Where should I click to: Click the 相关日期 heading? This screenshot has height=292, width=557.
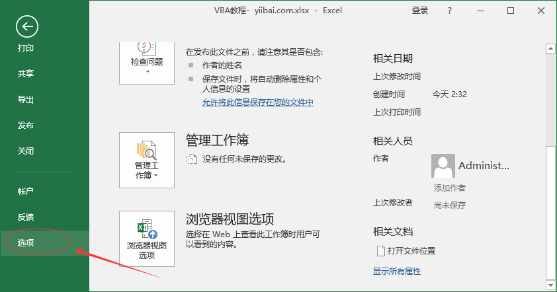pyautogui.click(x=392, y=59)
